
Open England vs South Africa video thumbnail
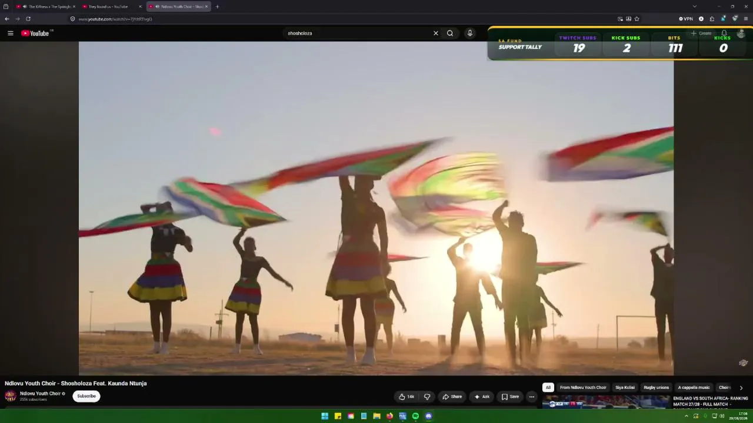(605, 402)
